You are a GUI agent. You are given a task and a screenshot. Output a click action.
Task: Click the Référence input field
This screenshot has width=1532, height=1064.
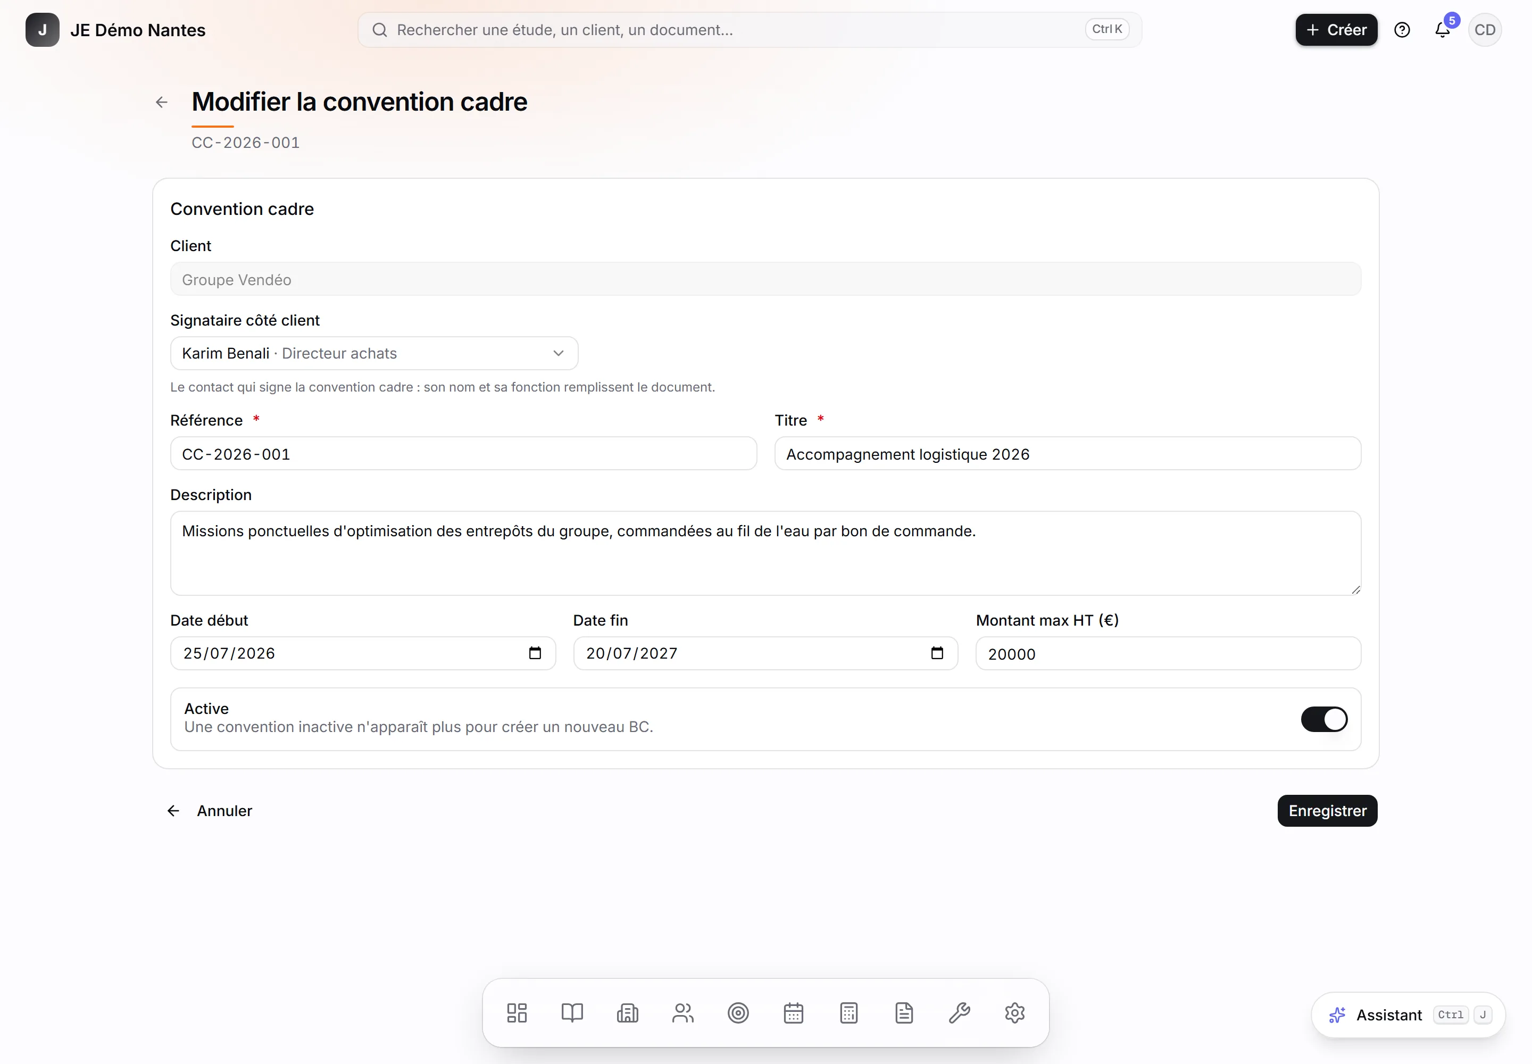[x=463, y=454]
